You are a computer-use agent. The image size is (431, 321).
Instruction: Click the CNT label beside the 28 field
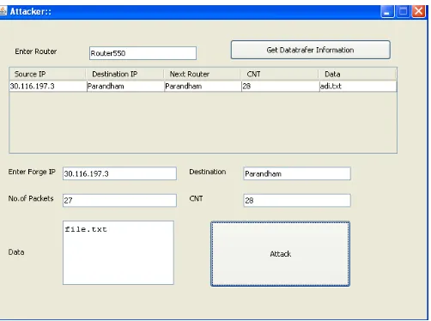click(x=196, y=198)
